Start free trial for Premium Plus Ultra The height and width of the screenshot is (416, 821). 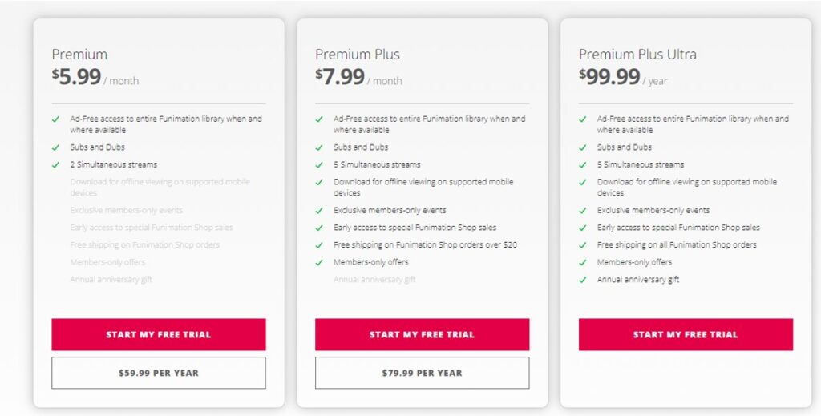click(x=686, y=334)
